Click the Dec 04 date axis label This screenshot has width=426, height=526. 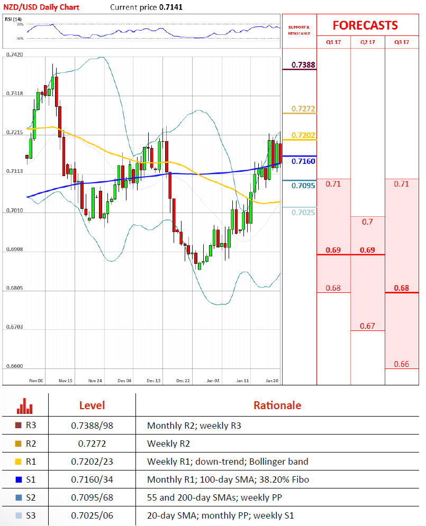pos(124,381)
